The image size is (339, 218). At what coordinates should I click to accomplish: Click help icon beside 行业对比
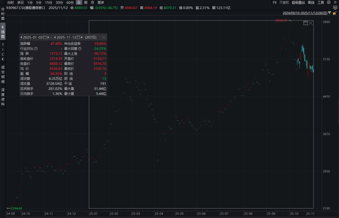click(36, 49)
